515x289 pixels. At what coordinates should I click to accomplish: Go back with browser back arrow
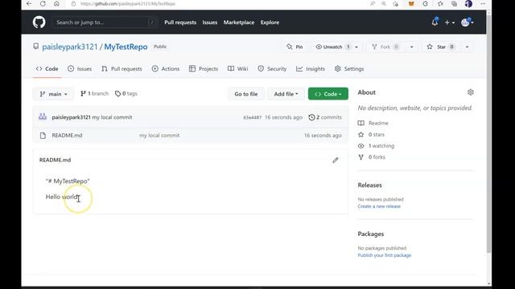29,3
